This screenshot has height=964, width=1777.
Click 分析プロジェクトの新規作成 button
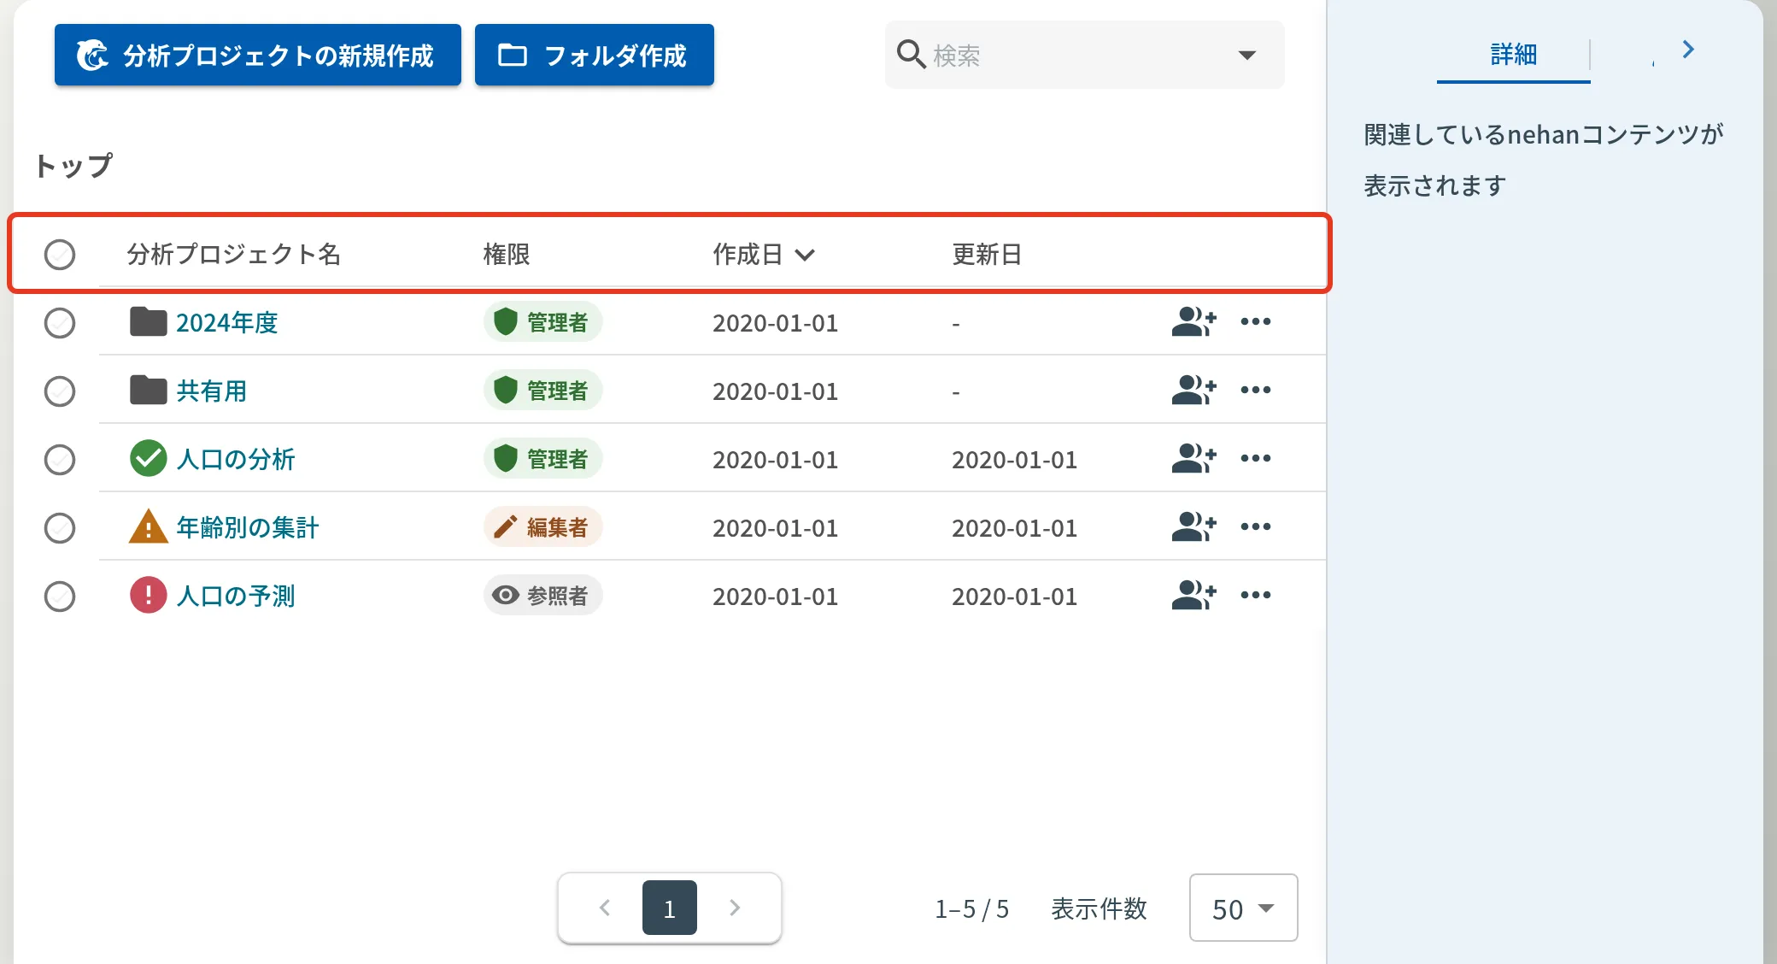[x=258, y=55]
